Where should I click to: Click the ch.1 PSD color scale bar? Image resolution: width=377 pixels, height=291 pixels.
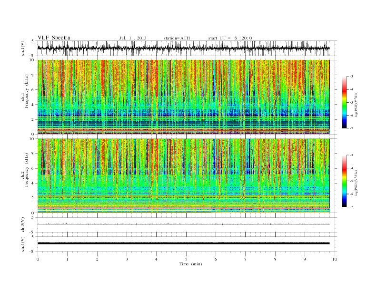344,102
